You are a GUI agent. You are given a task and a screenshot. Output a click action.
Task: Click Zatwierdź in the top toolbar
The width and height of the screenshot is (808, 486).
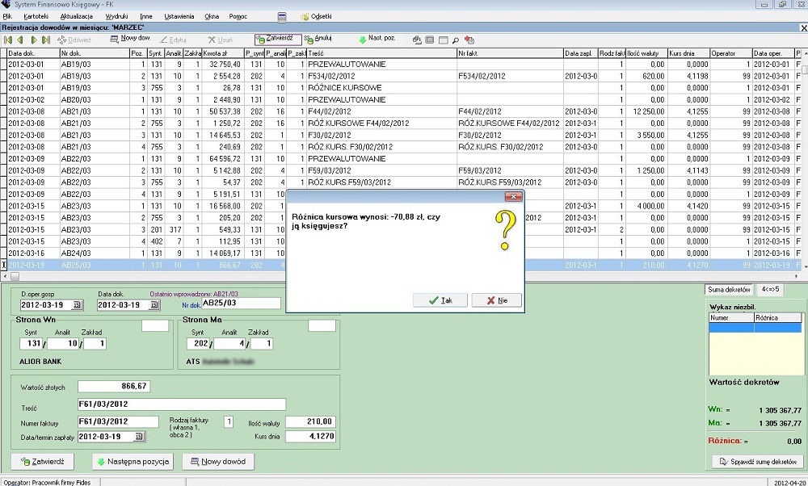pyautogui.click(x=278, y=39)
